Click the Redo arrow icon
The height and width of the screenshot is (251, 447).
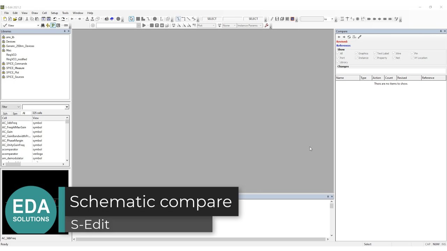[63, 19]
